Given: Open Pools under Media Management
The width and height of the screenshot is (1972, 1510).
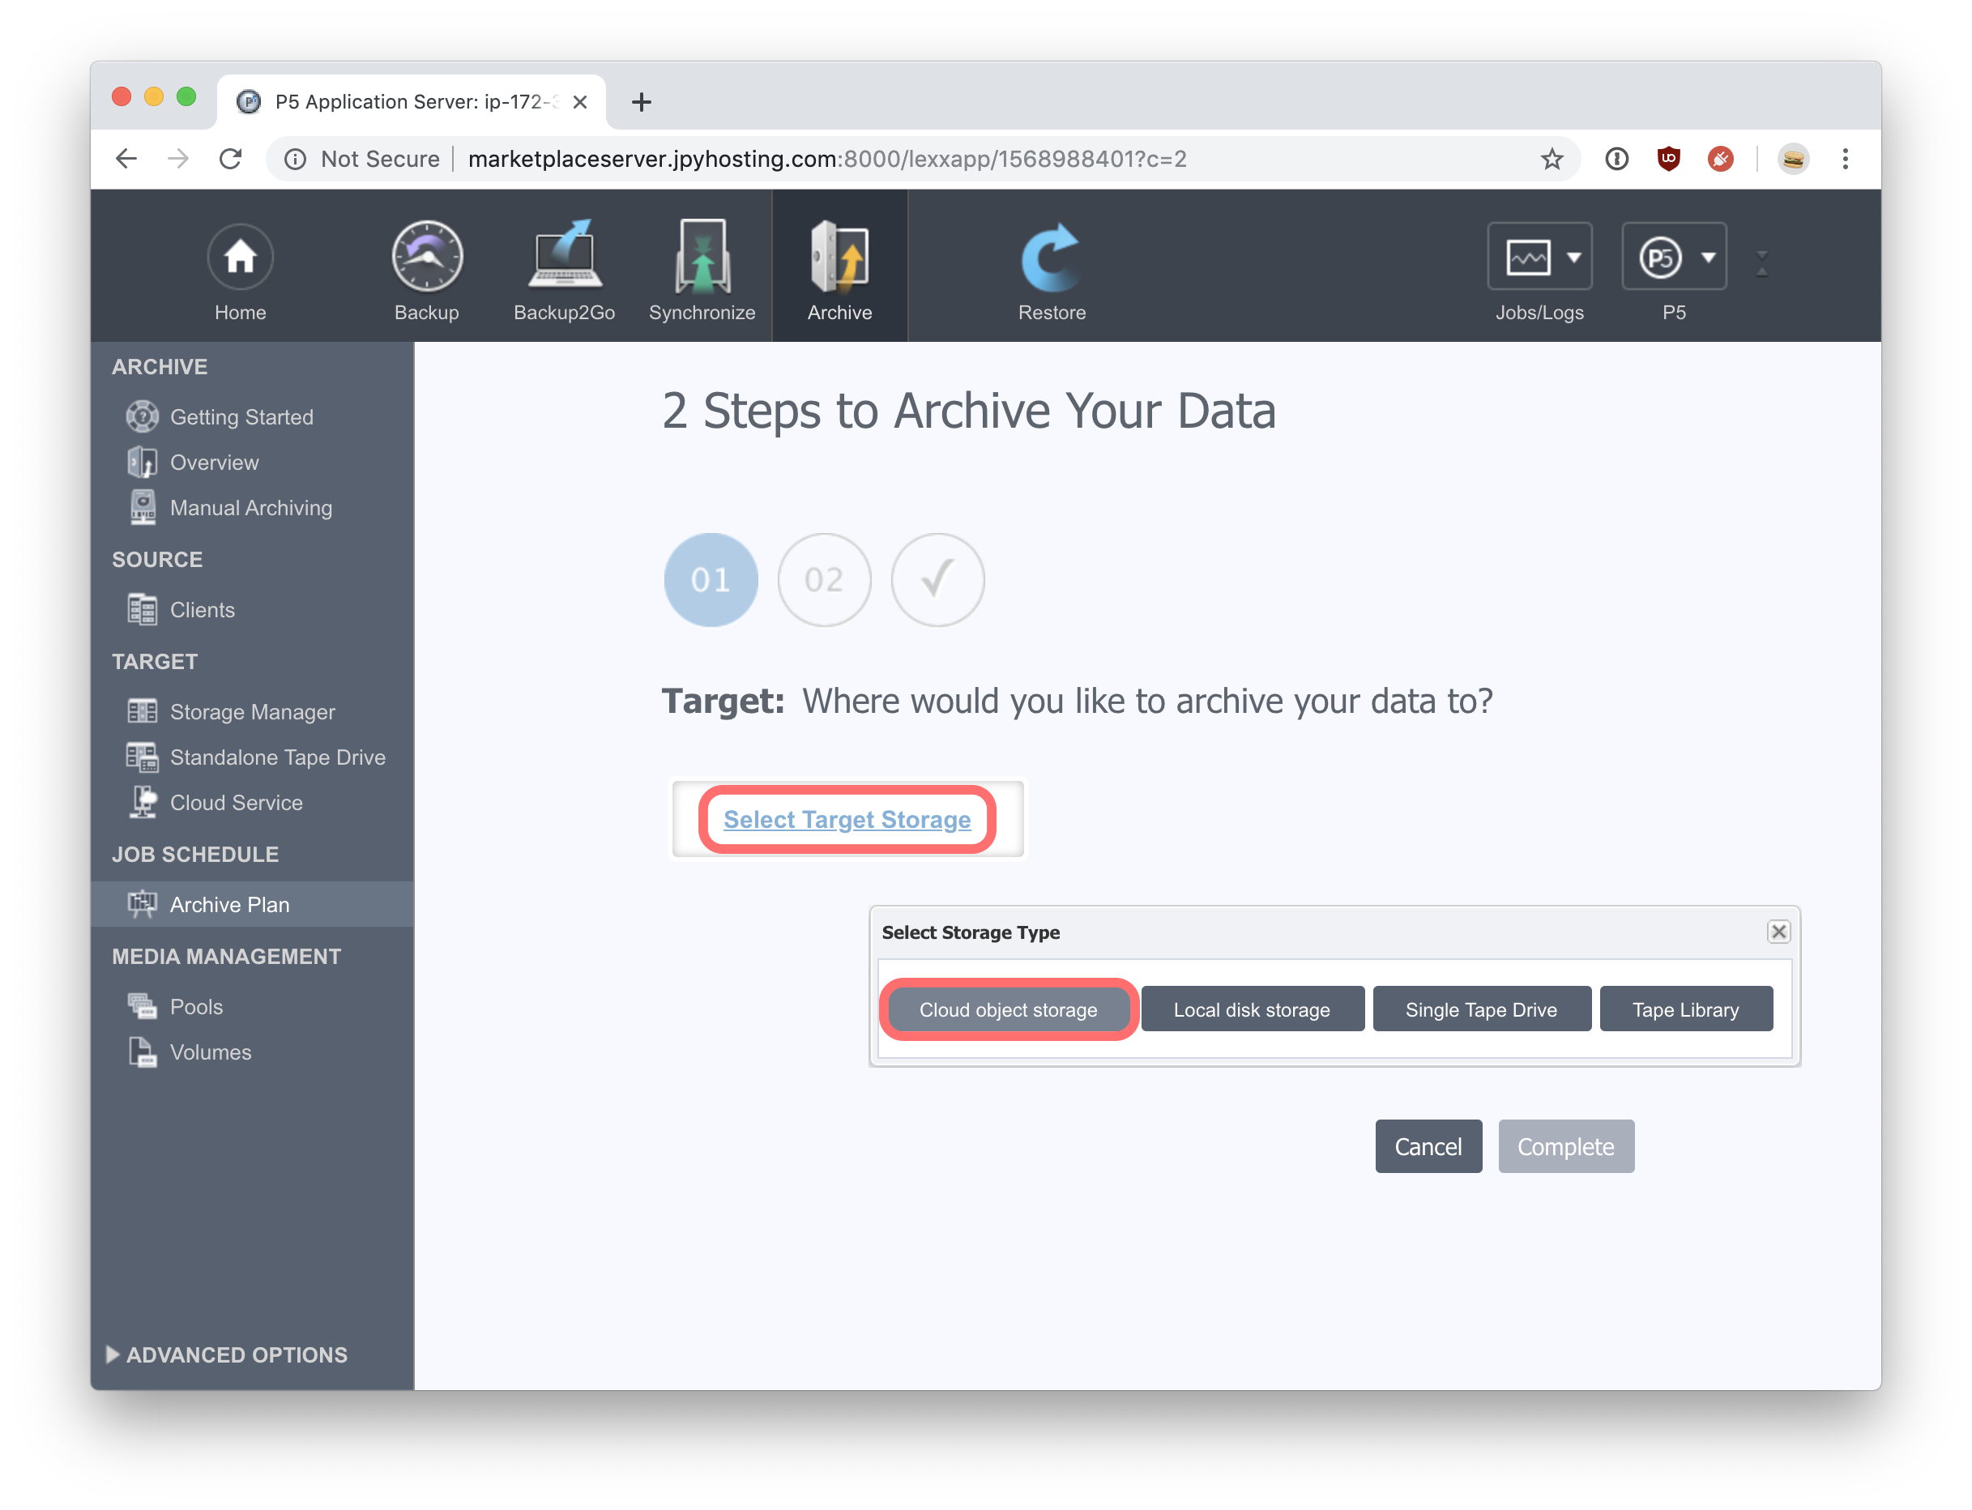Looking at the screenshot, I should (196, 1007).
